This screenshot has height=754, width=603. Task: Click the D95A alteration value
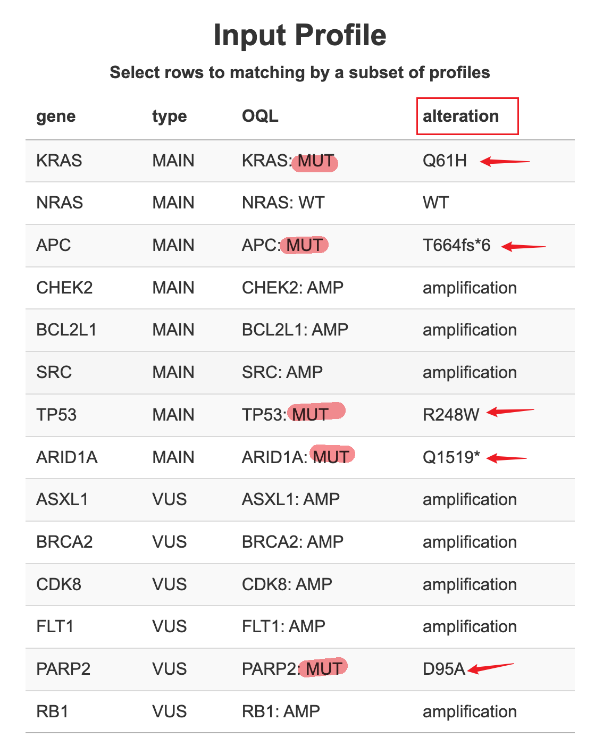443,669
